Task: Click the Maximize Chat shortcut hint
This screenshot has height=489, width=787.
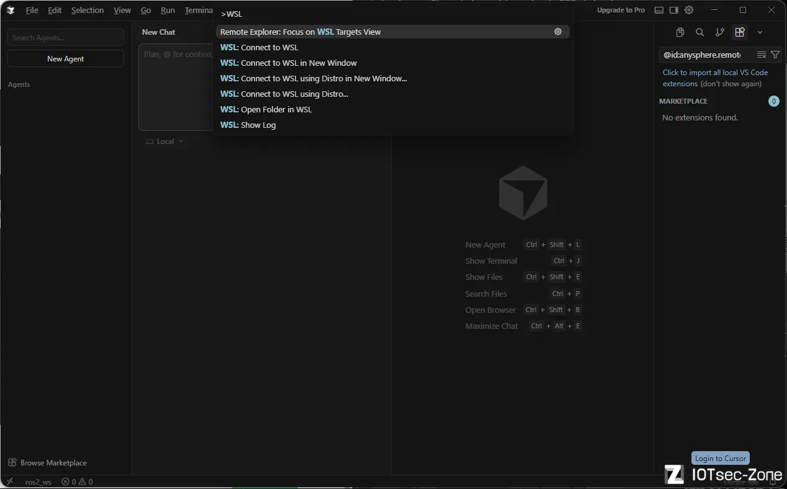Action: (x=523, y=326)
